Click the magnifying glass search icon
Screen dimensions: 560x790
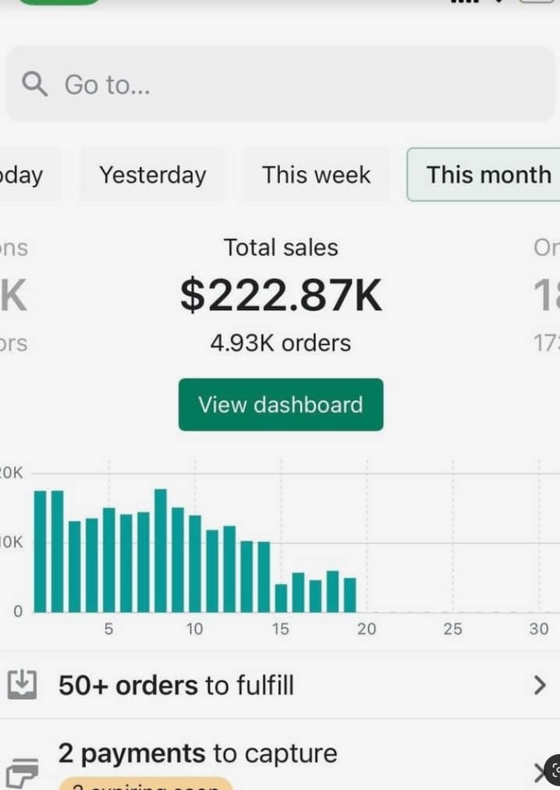tap(35, 83)
